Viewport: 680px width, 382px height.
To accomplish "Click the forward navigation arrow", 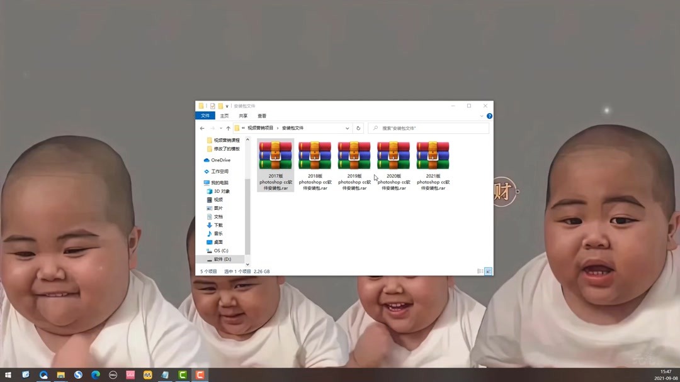I will click(212, 128).
